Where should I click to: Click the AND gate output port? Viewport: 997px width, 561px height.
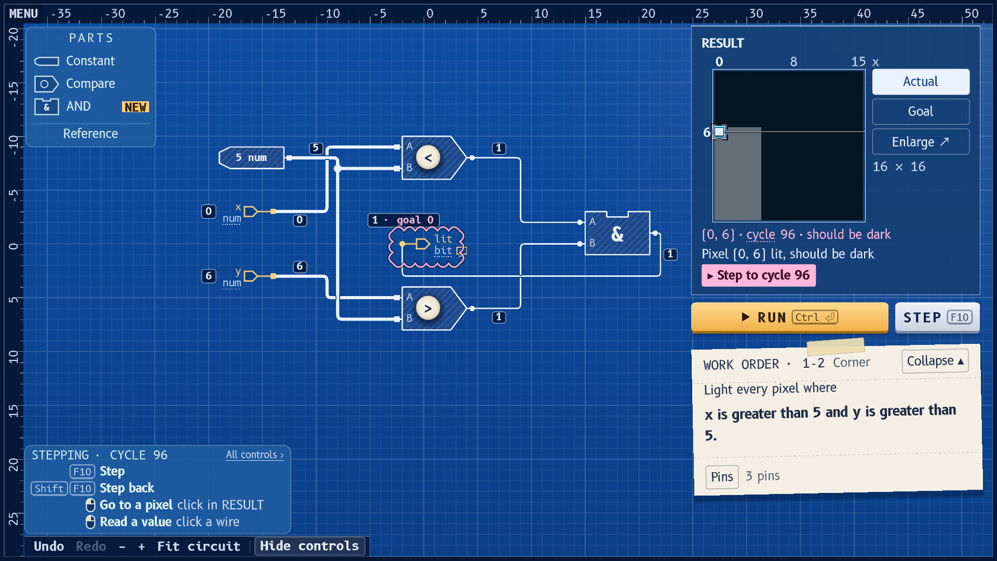655,233
